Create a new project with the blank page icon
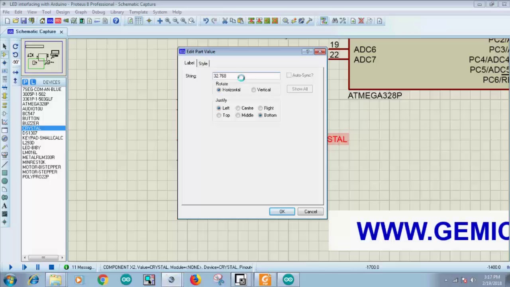This screenshot has height=287, width=510. (x=7, y=21)
